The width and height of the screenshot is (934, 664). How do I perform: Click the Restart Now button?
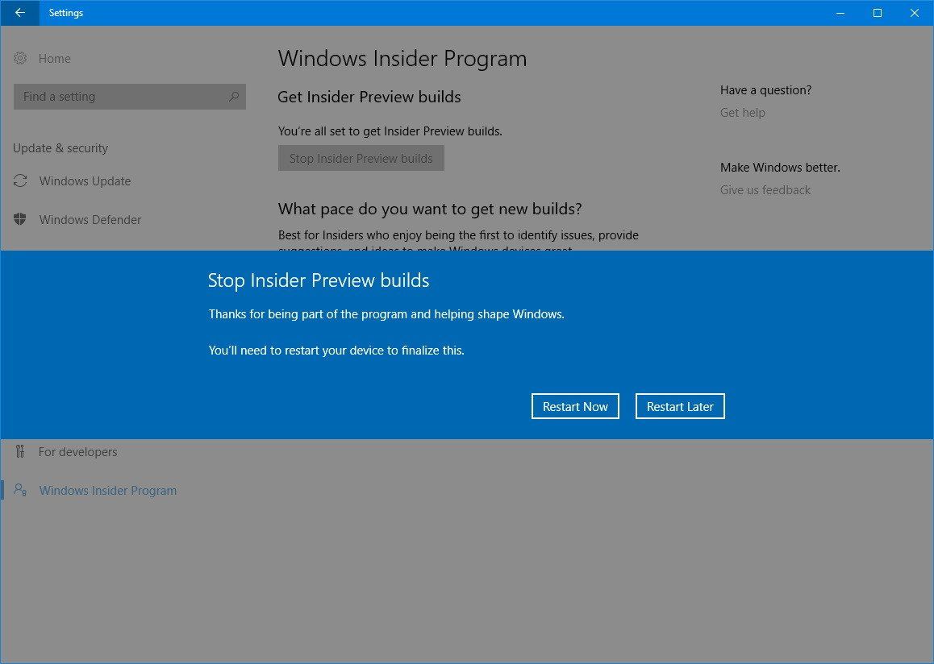[x=575, y=406]
